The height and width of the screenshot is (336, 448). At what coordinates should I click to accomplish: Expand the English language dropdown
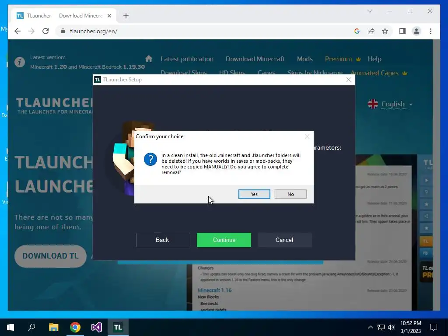click(397, 104)
